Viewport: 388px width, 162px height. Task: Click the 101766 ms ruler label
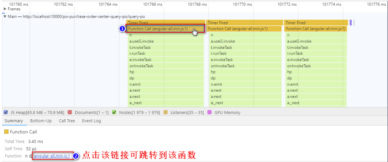pos(152,4)
